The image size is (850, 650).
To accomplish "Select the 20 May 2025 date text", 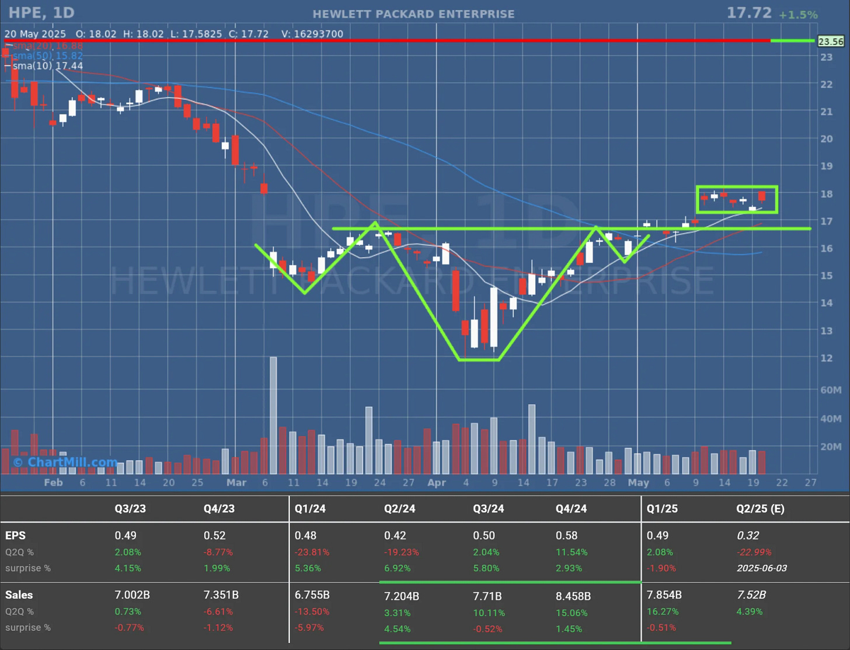I will point(35,34).
